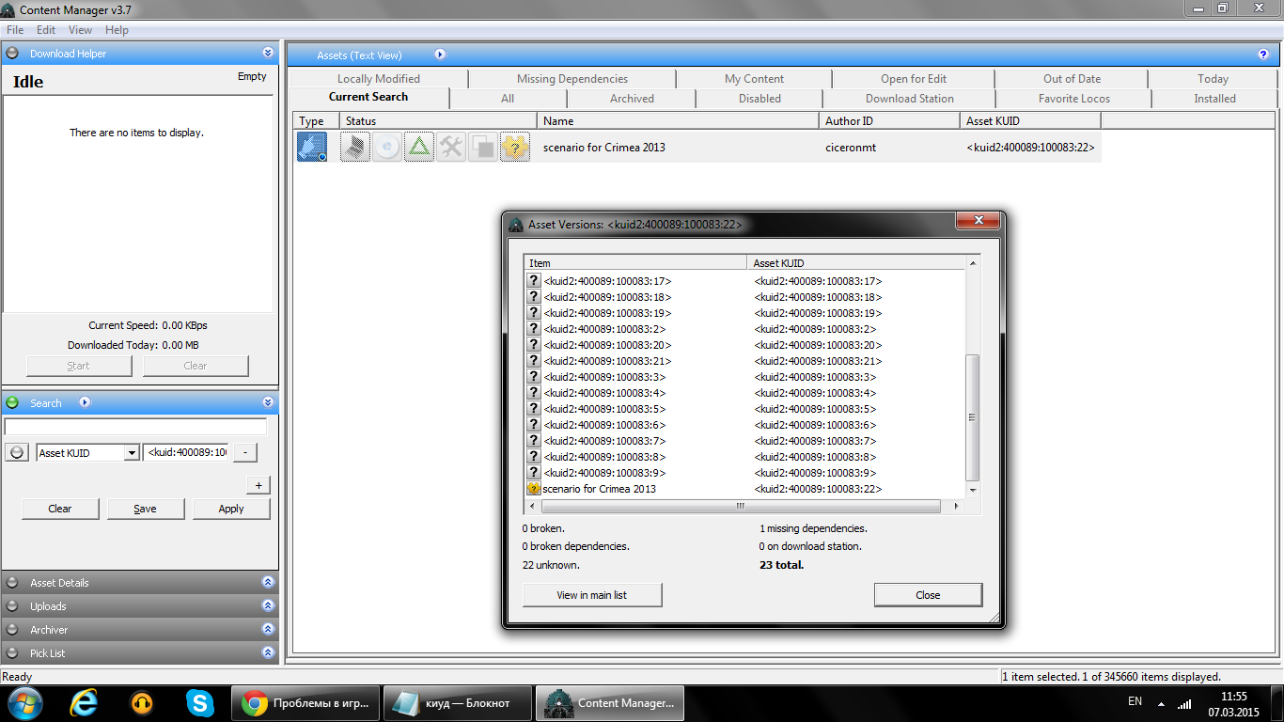This screenshot has width=1284, height=722.
Task: Launch Internet Explorer from the taskbar
Action: click(84, 703)
